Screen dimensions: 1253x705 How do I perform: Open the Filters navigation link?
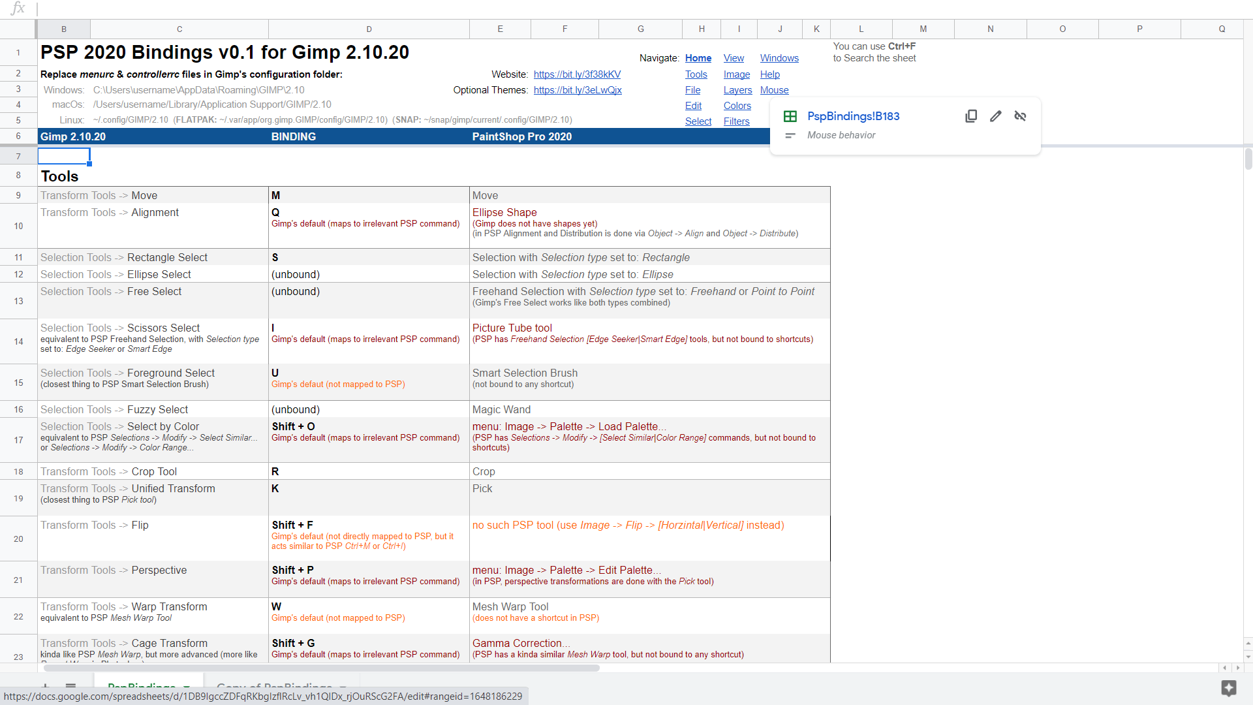pyautogui.click(x=737, y=121)
